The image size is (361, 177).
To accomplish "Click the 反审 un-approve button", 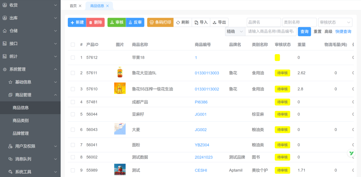I will point(135,22).
